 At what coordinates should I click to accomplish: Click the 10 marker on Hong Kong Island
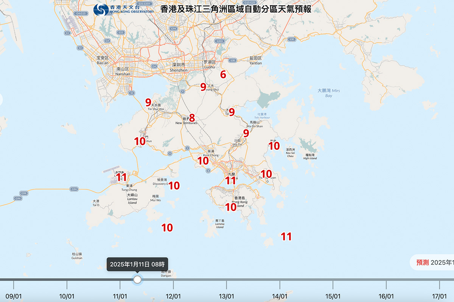pos(231,207)
